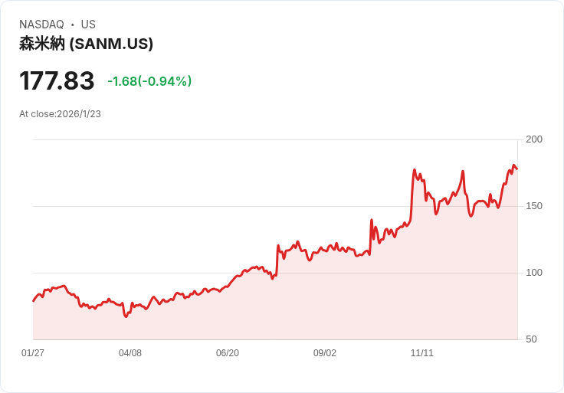This screenshot has height=393, width=564.
Task: Select the 06/20 date on x-axis
Action: tap(228, 353)
